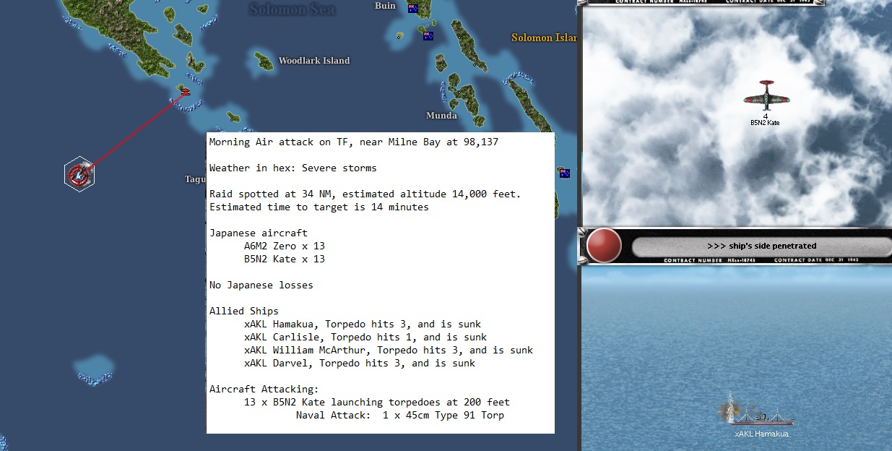Click the Woodlark Island map label
892x451 pixels.
tap(314, 61)
